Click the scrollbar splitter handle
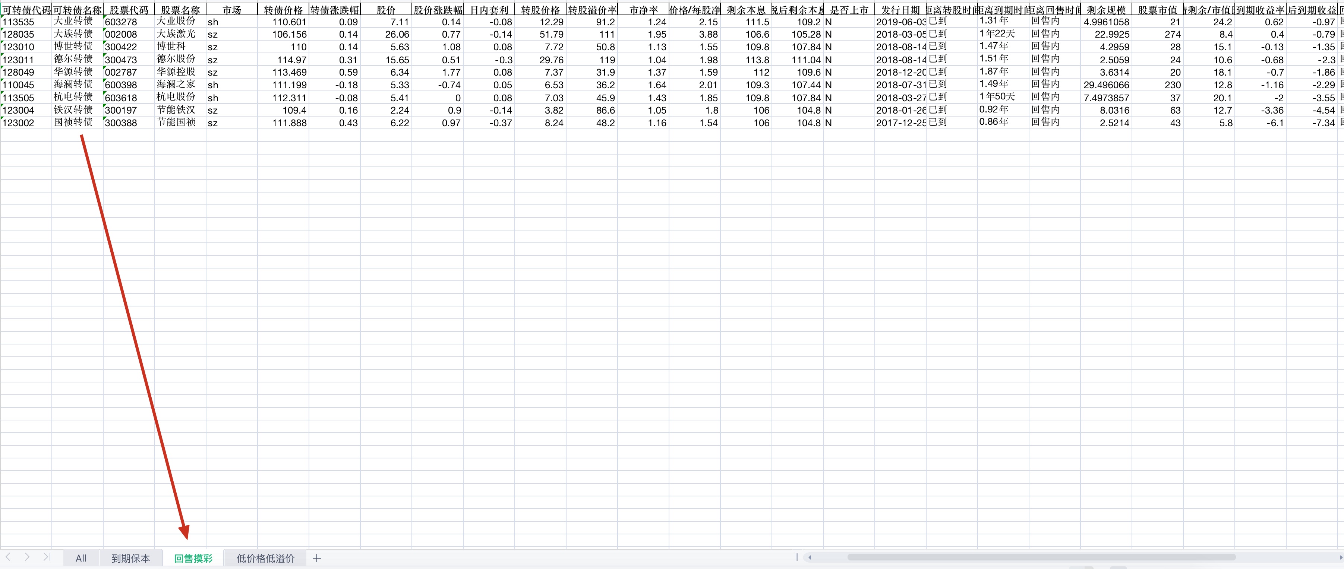 click(797, 557)
